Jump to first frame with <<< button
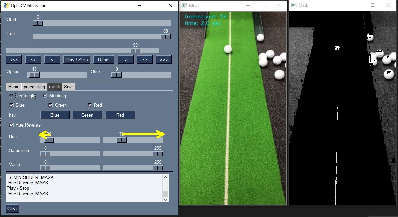Viewport: 398px width, 217px height. tap(14, 60)
